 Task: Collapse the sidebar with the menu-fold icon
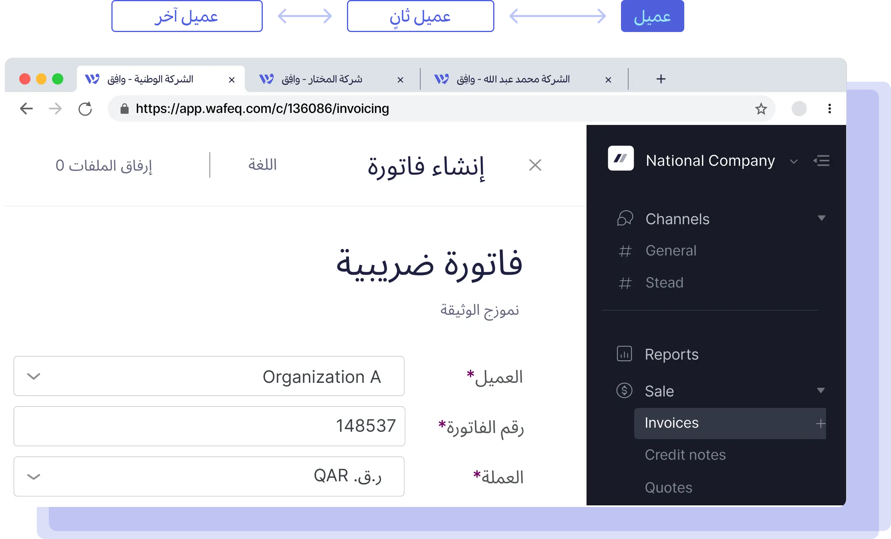pos(821,161)
